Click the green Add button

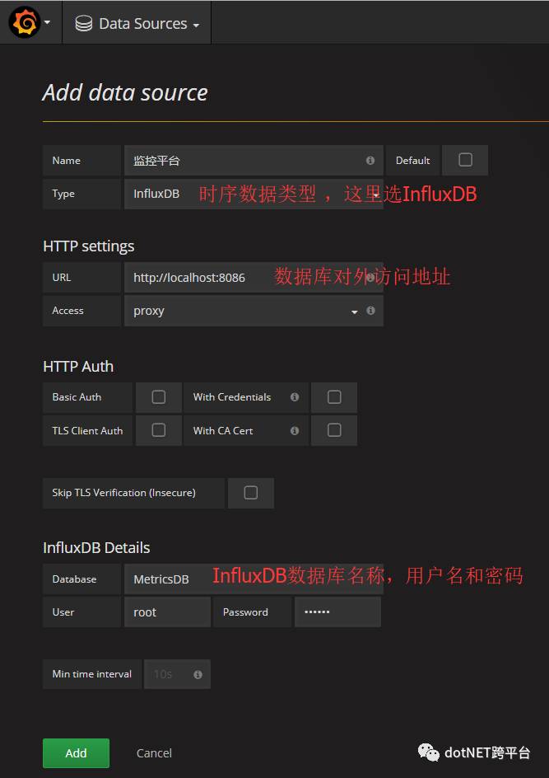(x=76, y=753)
